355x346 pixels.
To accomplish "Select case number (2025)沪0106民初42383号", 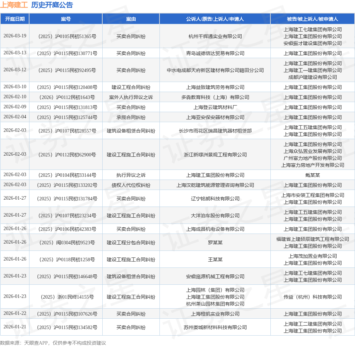I will 67,229.
